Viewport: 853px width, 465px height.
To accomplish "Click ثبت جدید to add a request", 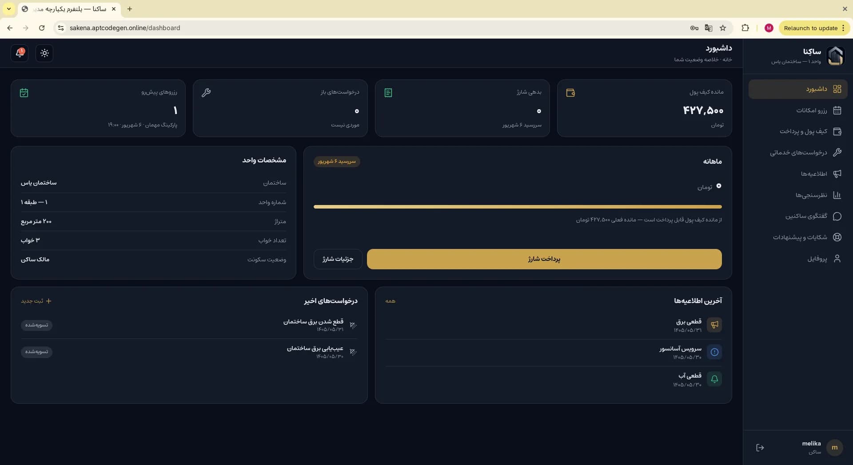I will point(36,301).
